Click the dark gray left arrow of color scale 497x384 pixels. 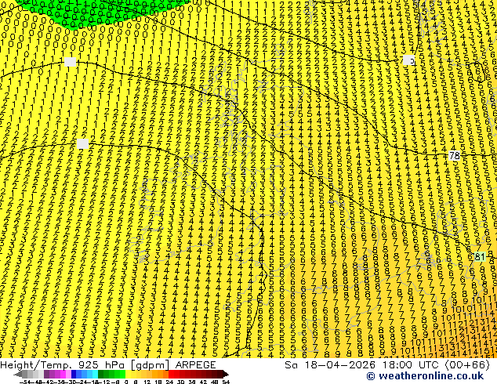click(18, 375)
